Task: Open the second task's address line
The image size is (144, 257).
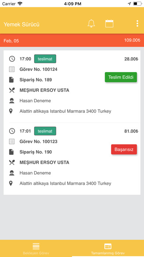Action: (x=65, y=184)
